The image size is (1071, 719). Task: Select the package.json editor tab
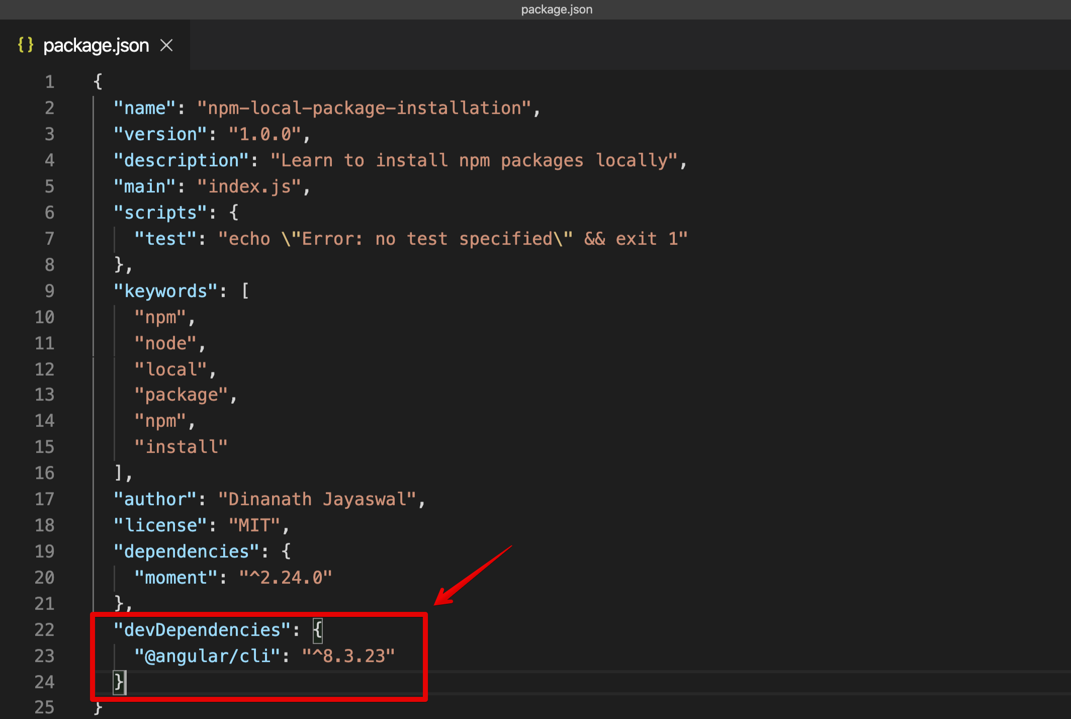pos(96,46)
